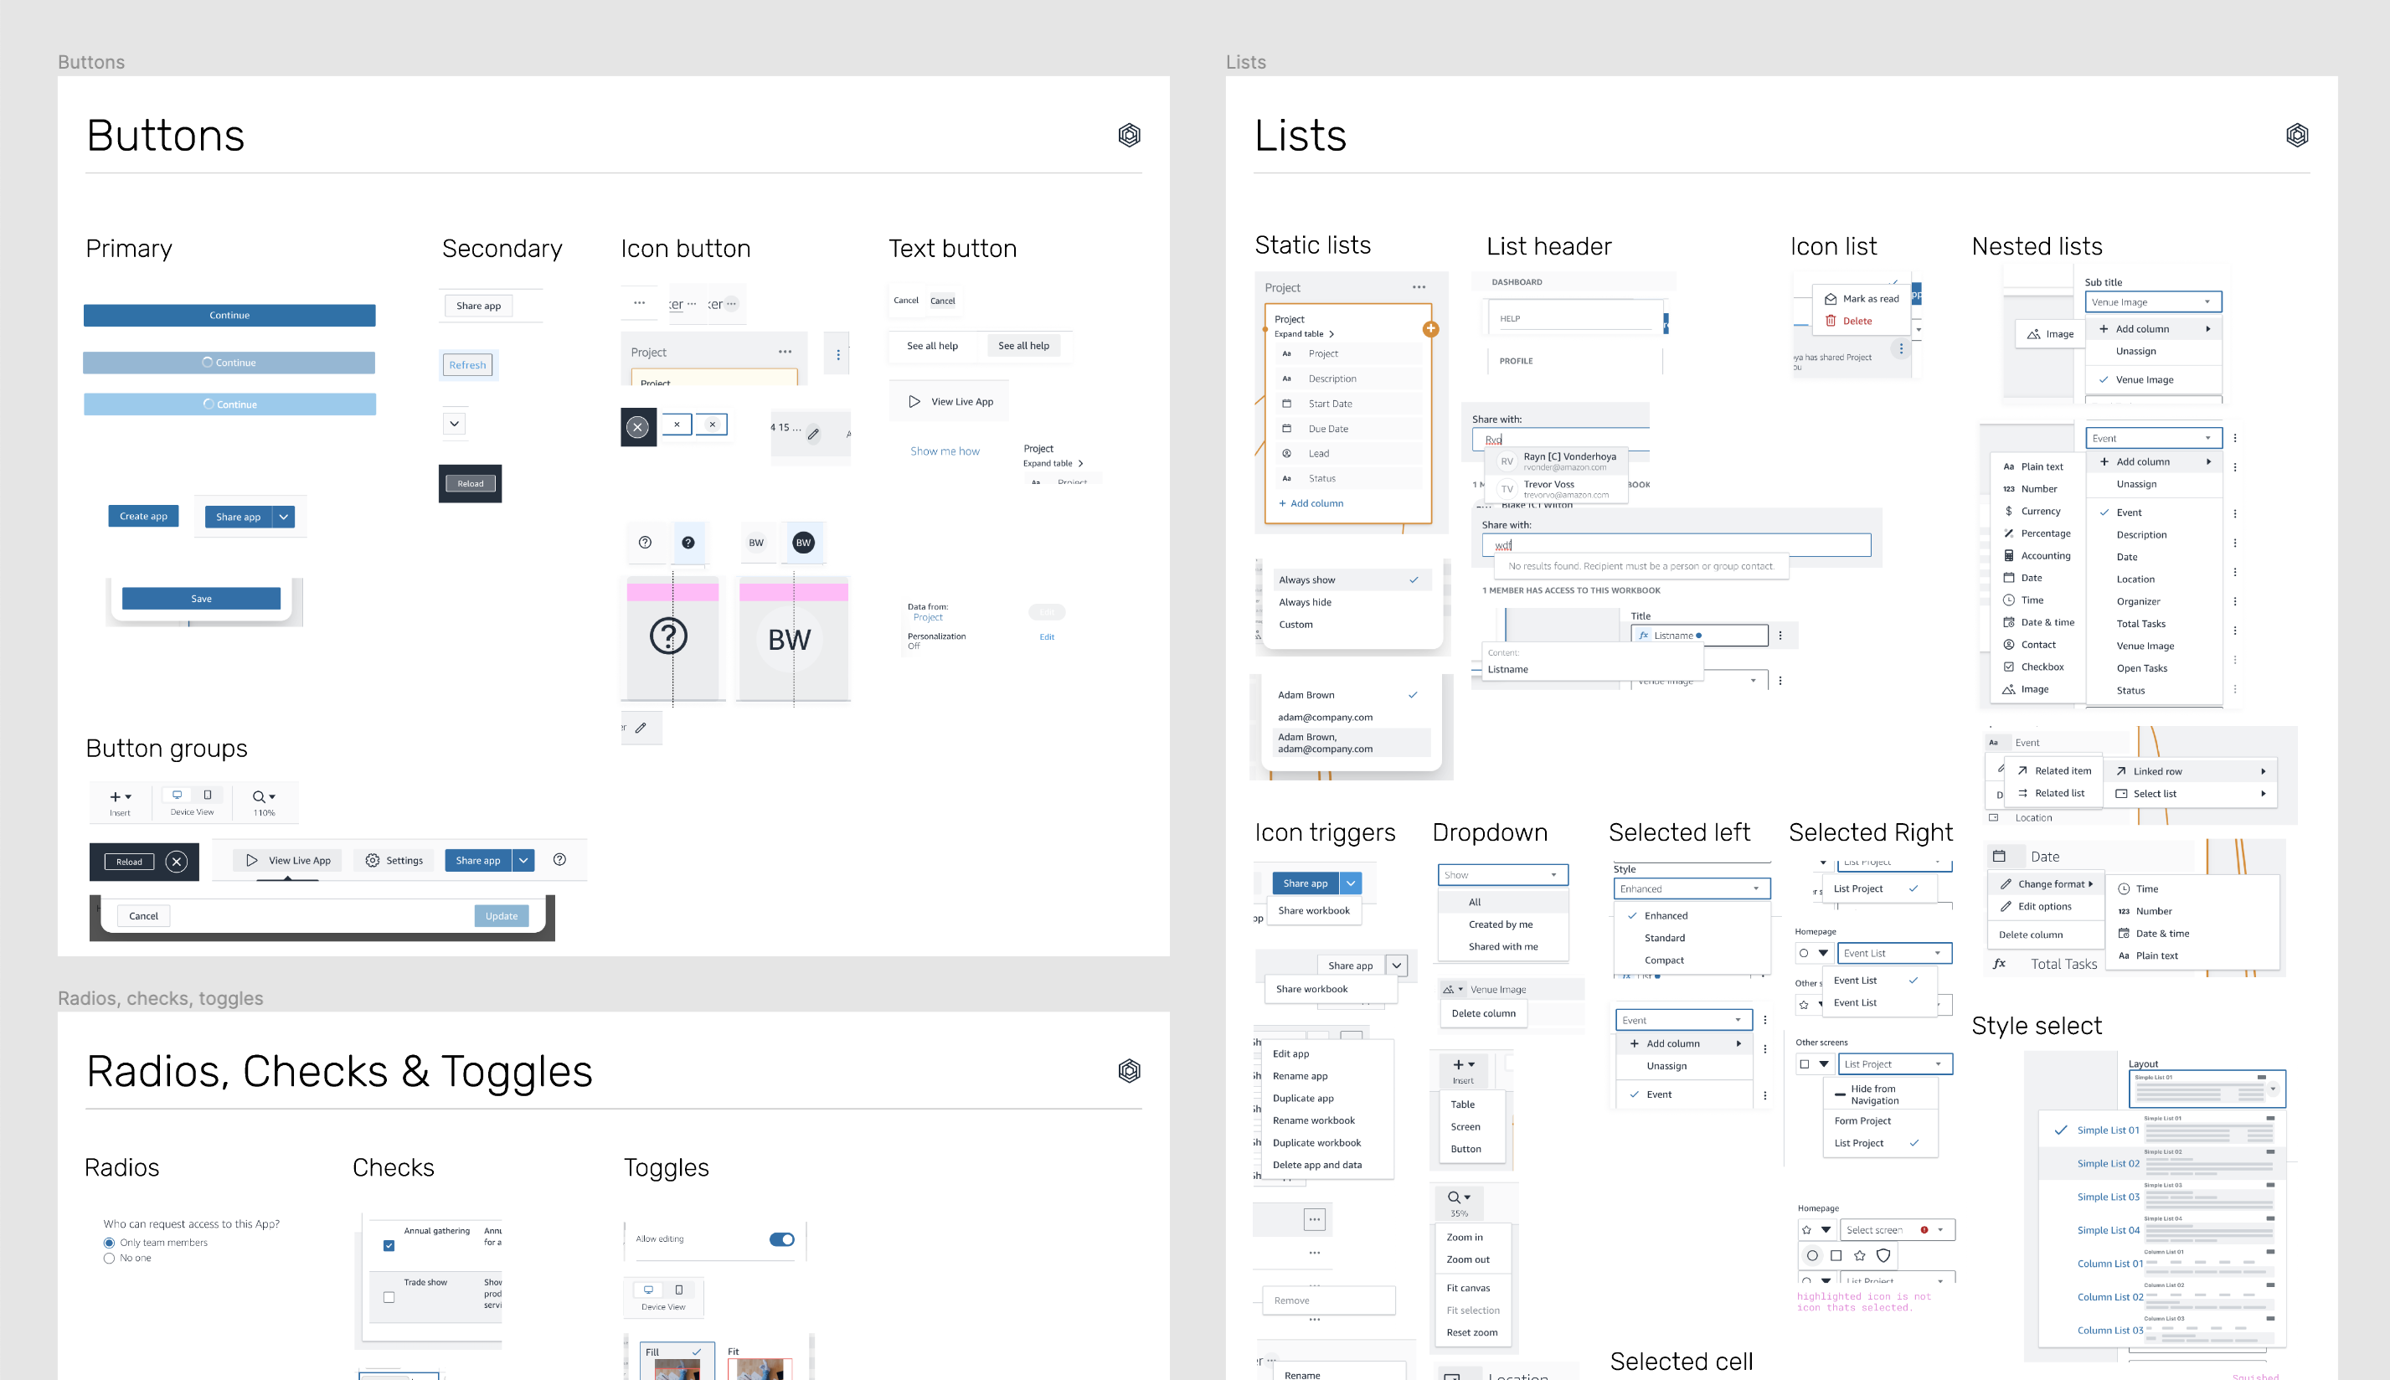Open Event List dropdown under Homepage
The image size is (2390, 1380).
pos(1894,954)
